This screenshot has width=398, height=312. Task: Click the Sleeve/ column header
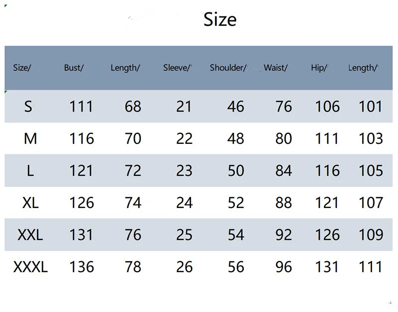click(x=177, y=68)
